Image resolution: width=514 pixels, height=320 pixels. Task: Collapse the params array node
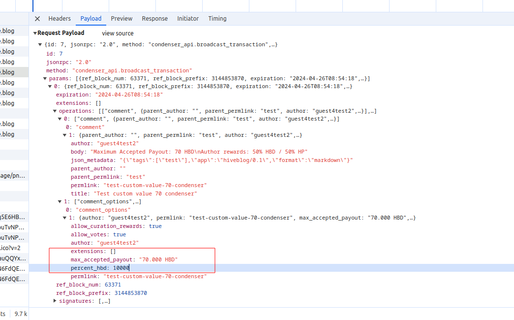[45, 79]
